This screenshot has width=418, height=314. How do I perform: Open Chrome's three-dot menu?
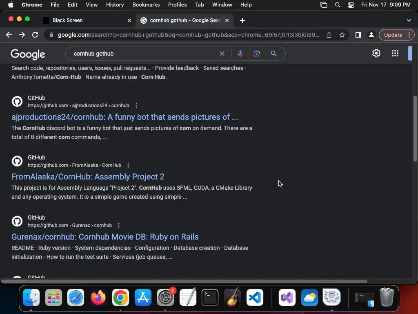click(409, 35)
